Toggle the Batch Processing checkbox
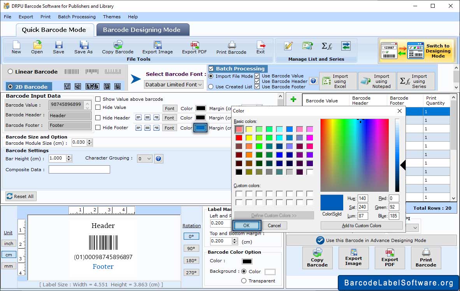 click(211, 68)
